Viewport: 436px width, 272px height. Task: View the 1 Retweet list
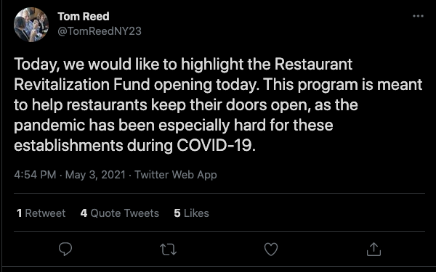click(x=41, y=213)
